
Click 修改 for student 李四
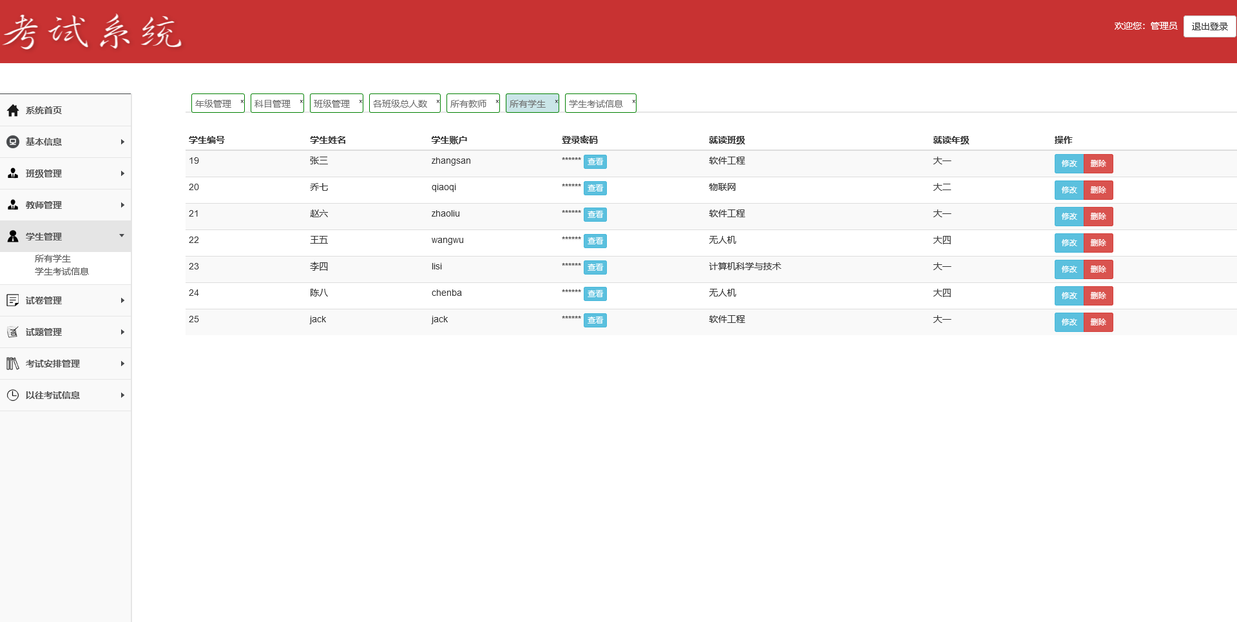click(x=1069, y=269)
